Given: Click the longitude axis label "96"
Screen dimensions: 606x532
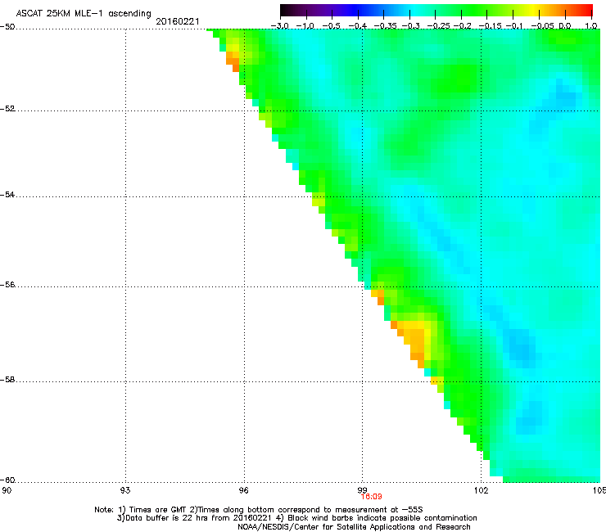Looking at the screenshot, I should coord(244,490).
